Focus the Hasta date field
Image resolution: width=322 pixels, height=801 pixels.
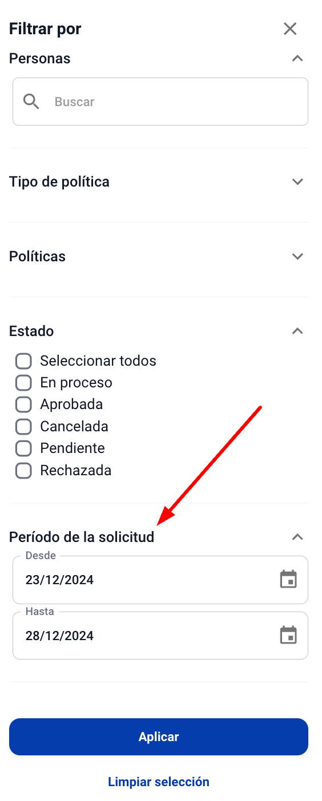160,636
